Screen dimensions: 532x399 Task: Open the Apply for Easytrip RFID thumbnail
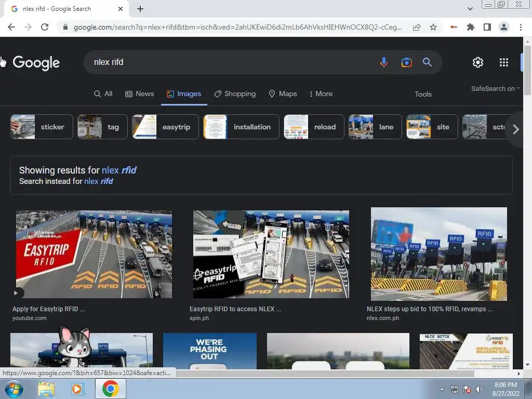click(94, 255)
